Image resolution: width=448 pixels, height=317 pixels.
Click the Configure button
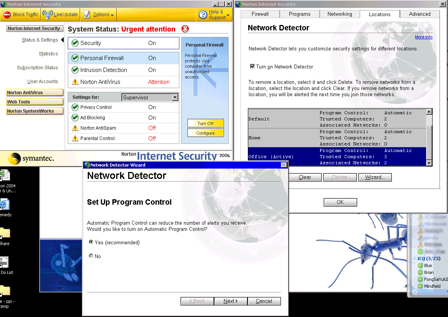point(206,133)
